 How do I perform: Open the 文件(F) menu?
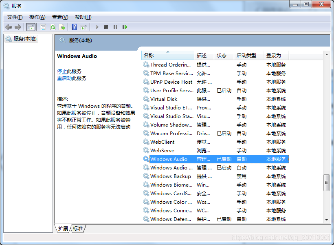pos(15,17)
